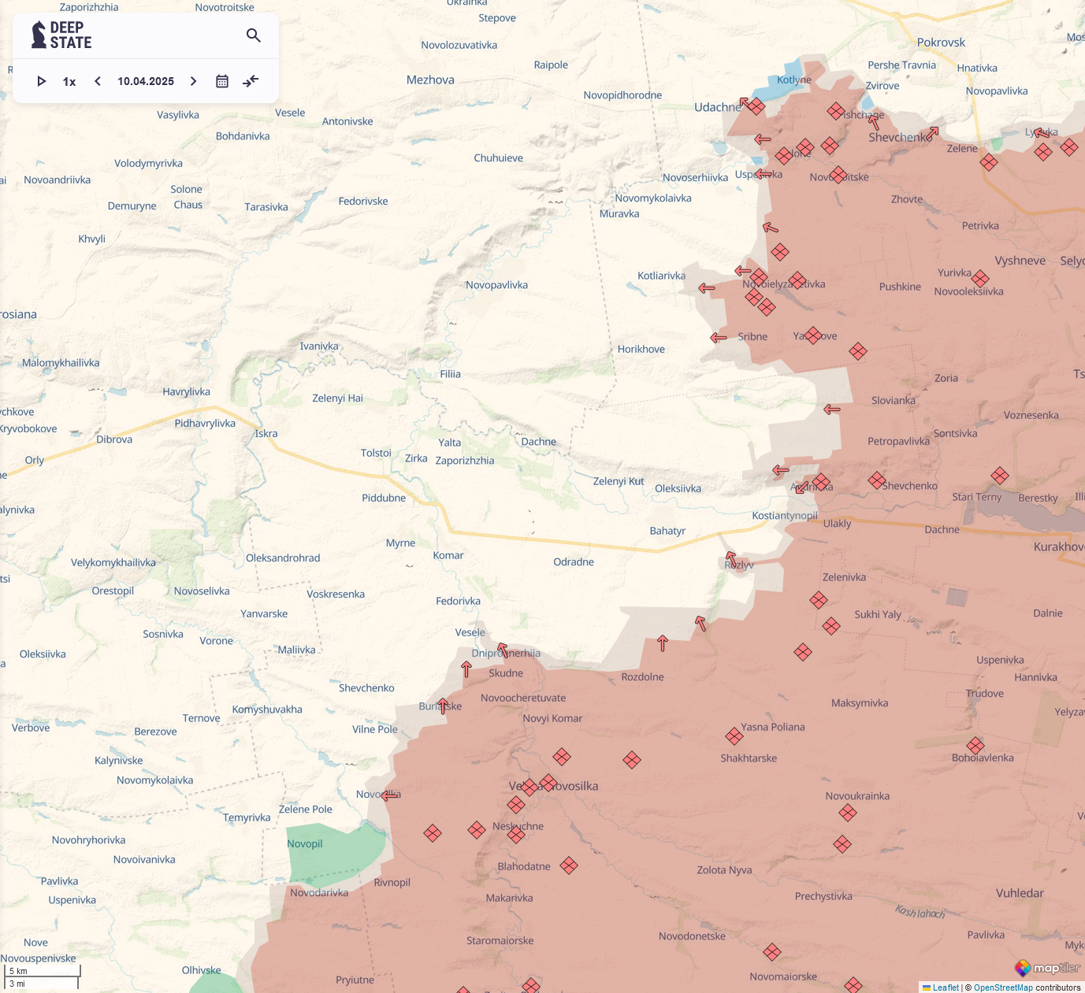Click the unit marker at Yasna Poliana
The height and width of the screenshot is (993, 1085).
point(734,736)
